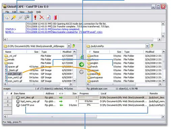
Task: Click the grayed Disconnect plug icon
Action: click(x=20, y=17)
